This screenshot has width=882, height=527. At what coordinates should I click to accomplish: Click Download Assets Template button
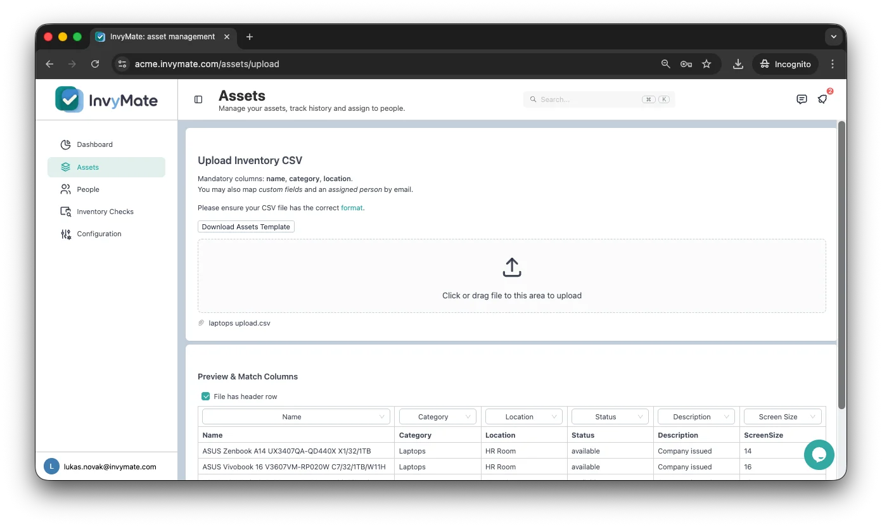coord(246,227)
